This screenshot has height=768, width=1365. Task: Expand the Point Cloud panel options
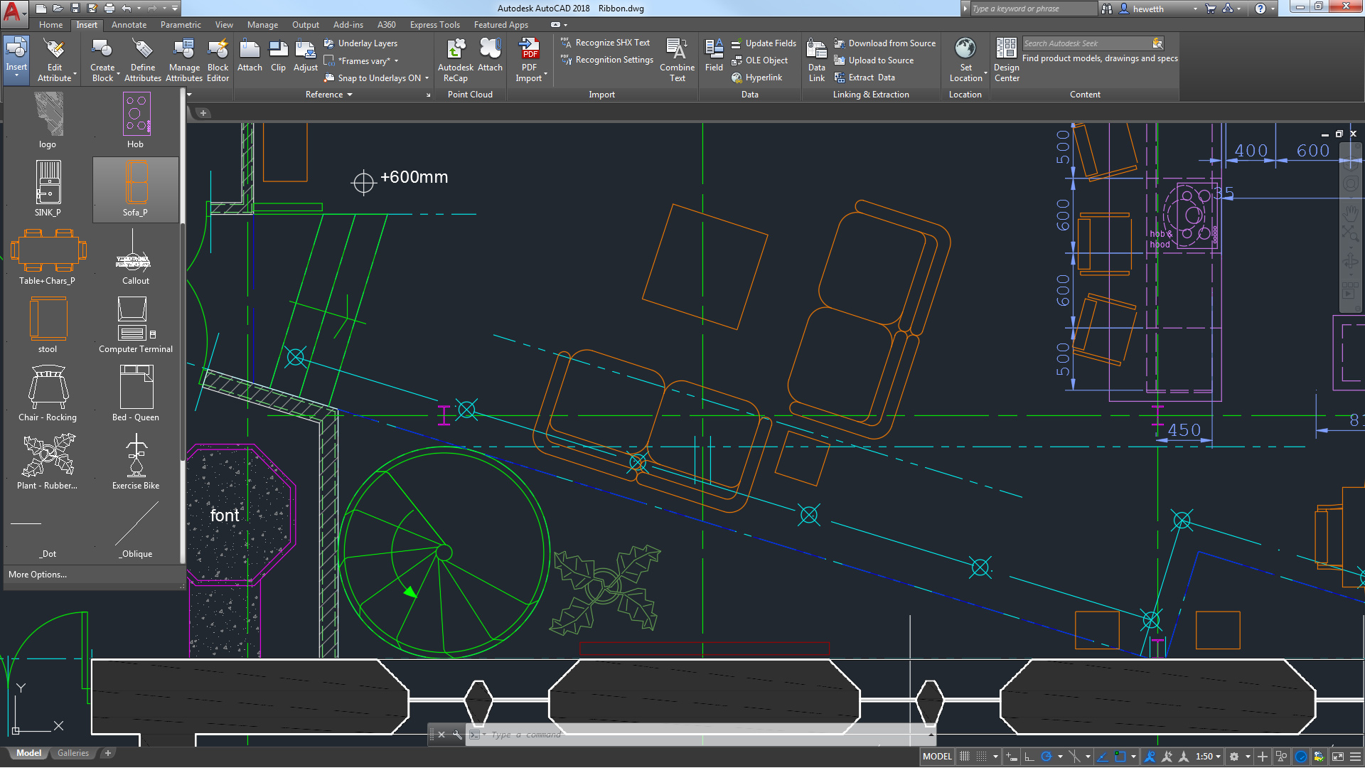point(469,94)
